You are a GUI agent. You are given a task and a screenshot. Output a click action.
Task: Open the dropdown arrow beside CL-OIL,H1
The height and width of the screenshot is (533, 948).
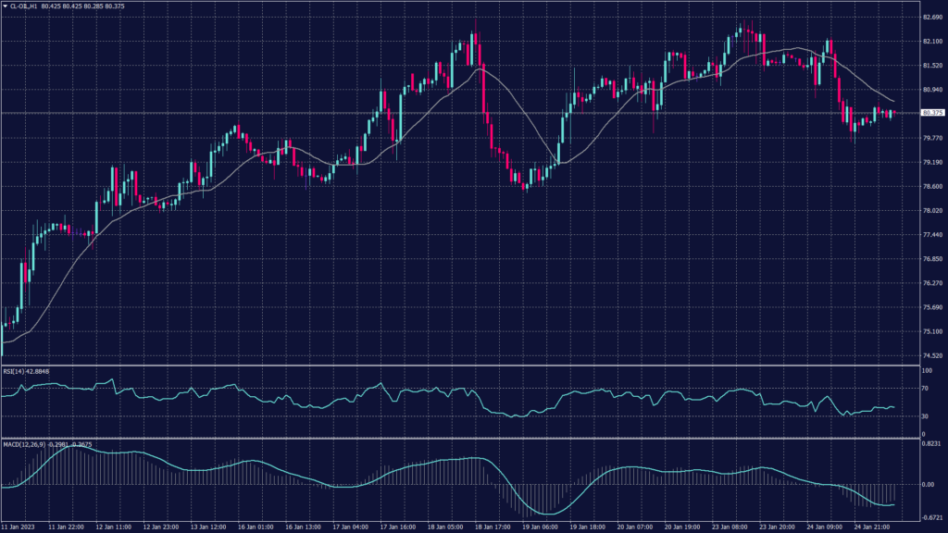[x=5, y=6]
